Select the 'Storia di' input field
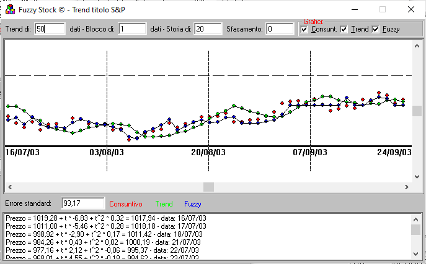This screenshot has width=426, height=264. tap(207, 29)
